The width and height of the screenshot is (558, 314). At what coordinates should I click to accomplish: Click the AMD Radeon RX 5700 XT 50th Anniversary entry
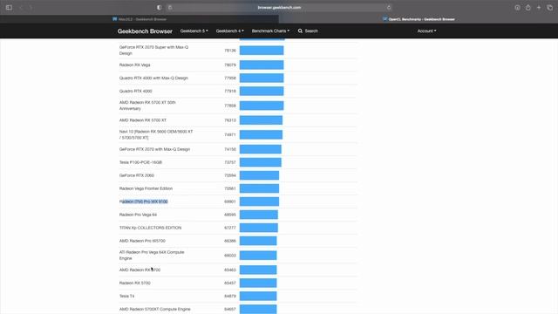coord(147,106)
